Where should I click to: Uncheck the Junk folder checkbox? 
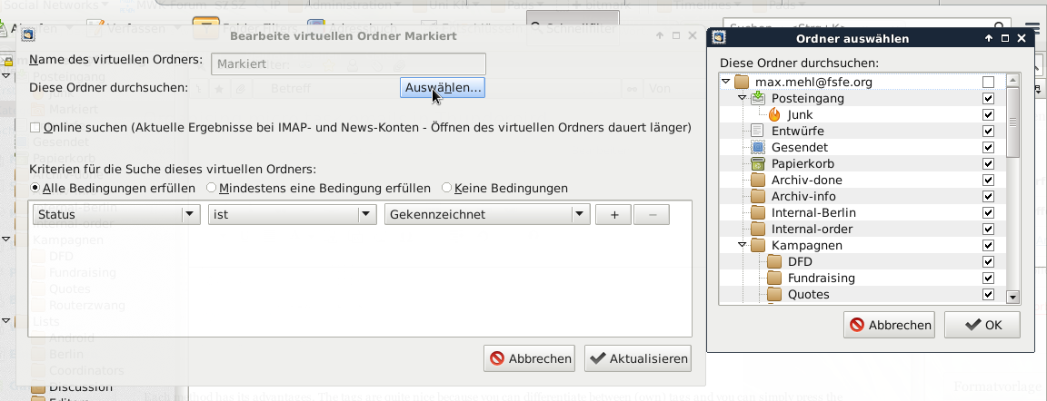988,115
